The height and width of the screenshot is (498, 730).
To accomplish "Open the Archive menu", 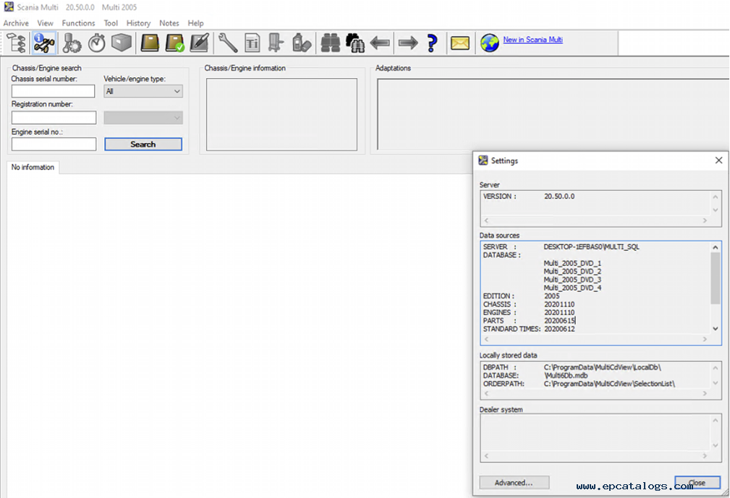I will (x=16, y=23).
